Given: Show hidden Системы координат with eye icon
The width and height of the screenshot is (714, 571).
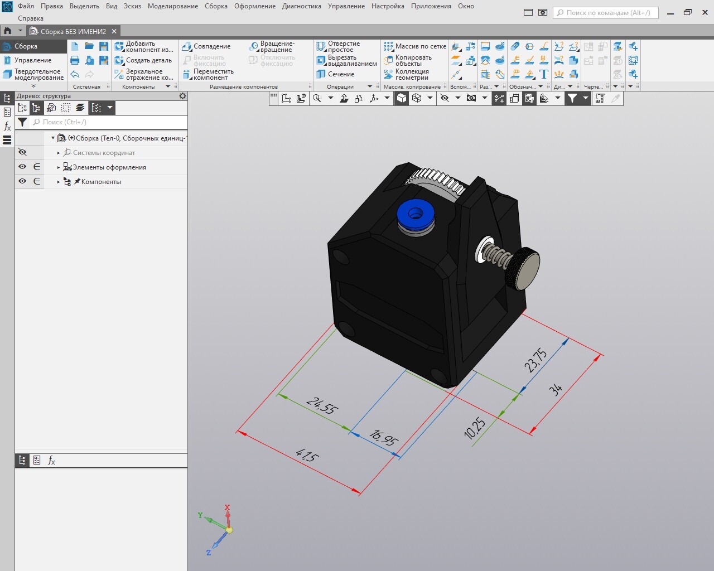Looking at the screenshot, I should [22, 152].
